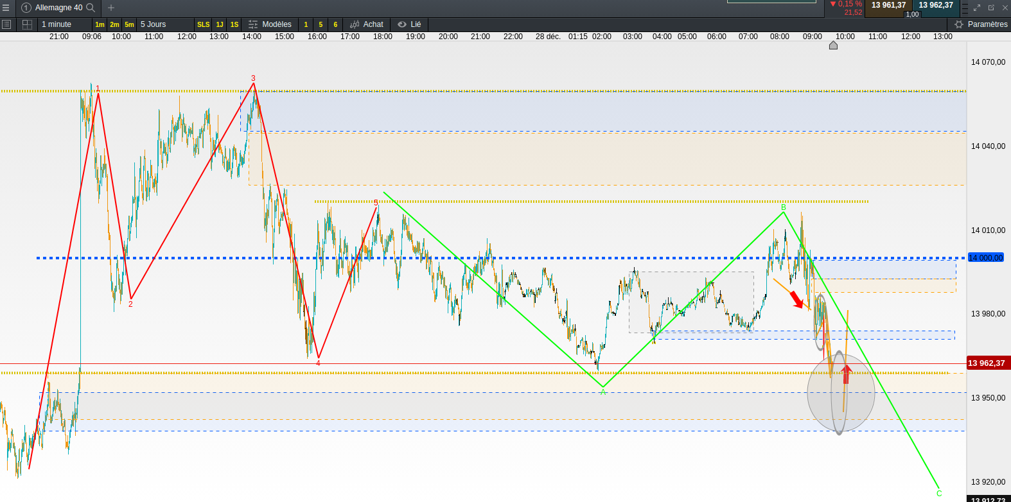This screenshot has height=502, width=1011.
Task: Click the 21,52 points change value
Action: [x=854, y=13]
